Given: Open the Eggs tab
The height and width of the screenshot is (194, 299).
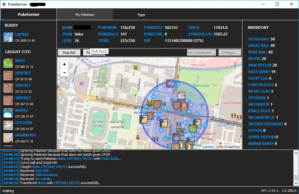Looking at the screenshot, I should pyautogui.click(x=141, y=15).
